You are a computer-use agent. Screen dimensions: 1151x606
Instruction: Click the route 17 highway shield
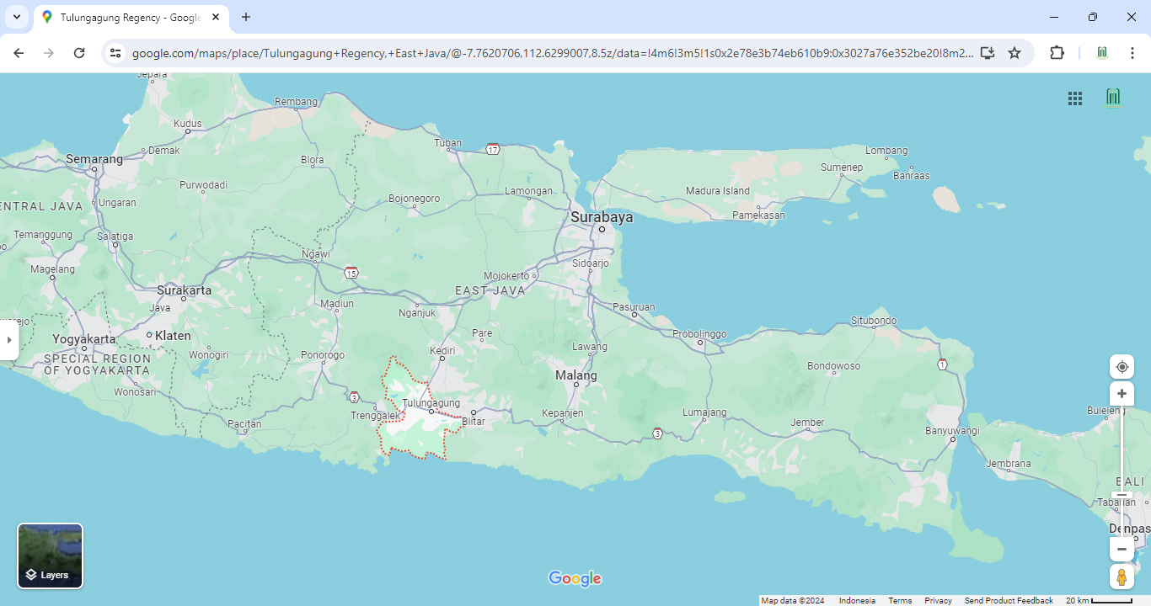(493, 149)
